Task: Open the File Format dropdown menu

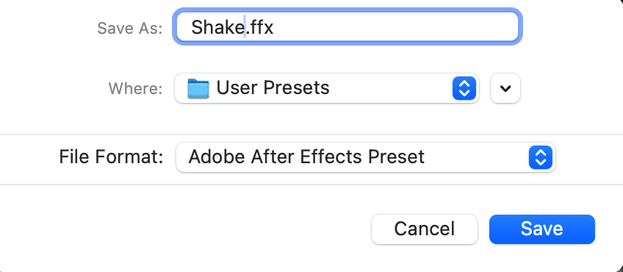Action: click(366, 157)
